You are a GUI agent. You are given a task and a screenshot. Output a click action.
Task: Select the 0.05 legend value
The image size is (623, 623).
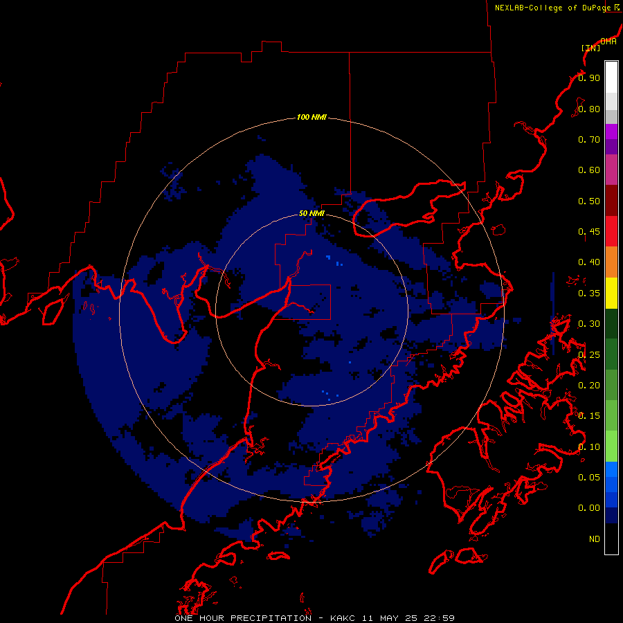[x=589, y=478]
